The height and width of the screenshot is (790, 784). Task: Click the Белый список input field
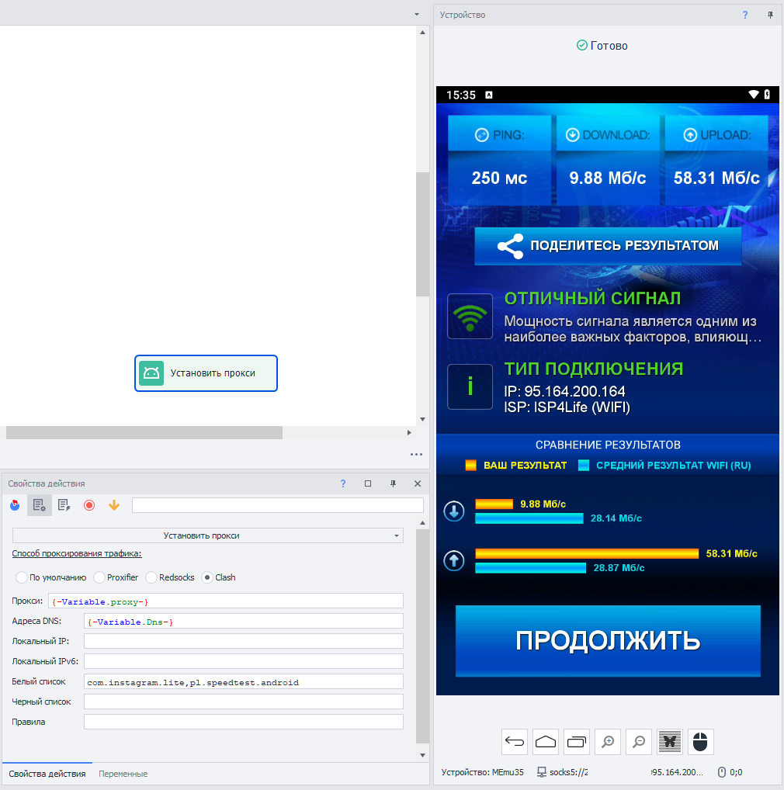pyautogui.click(x=244, y=681)
